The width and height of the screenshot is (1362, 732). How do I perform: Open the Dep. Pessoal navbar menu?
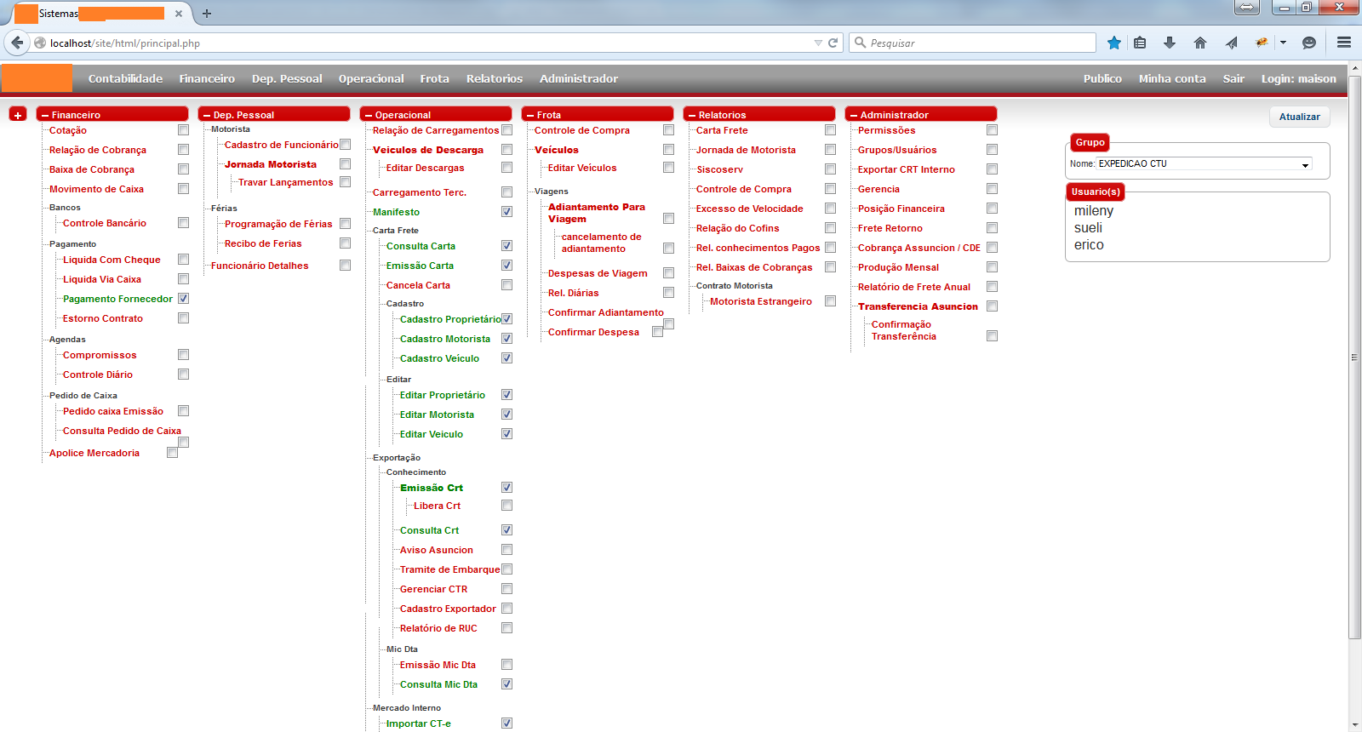coord(287,78)
